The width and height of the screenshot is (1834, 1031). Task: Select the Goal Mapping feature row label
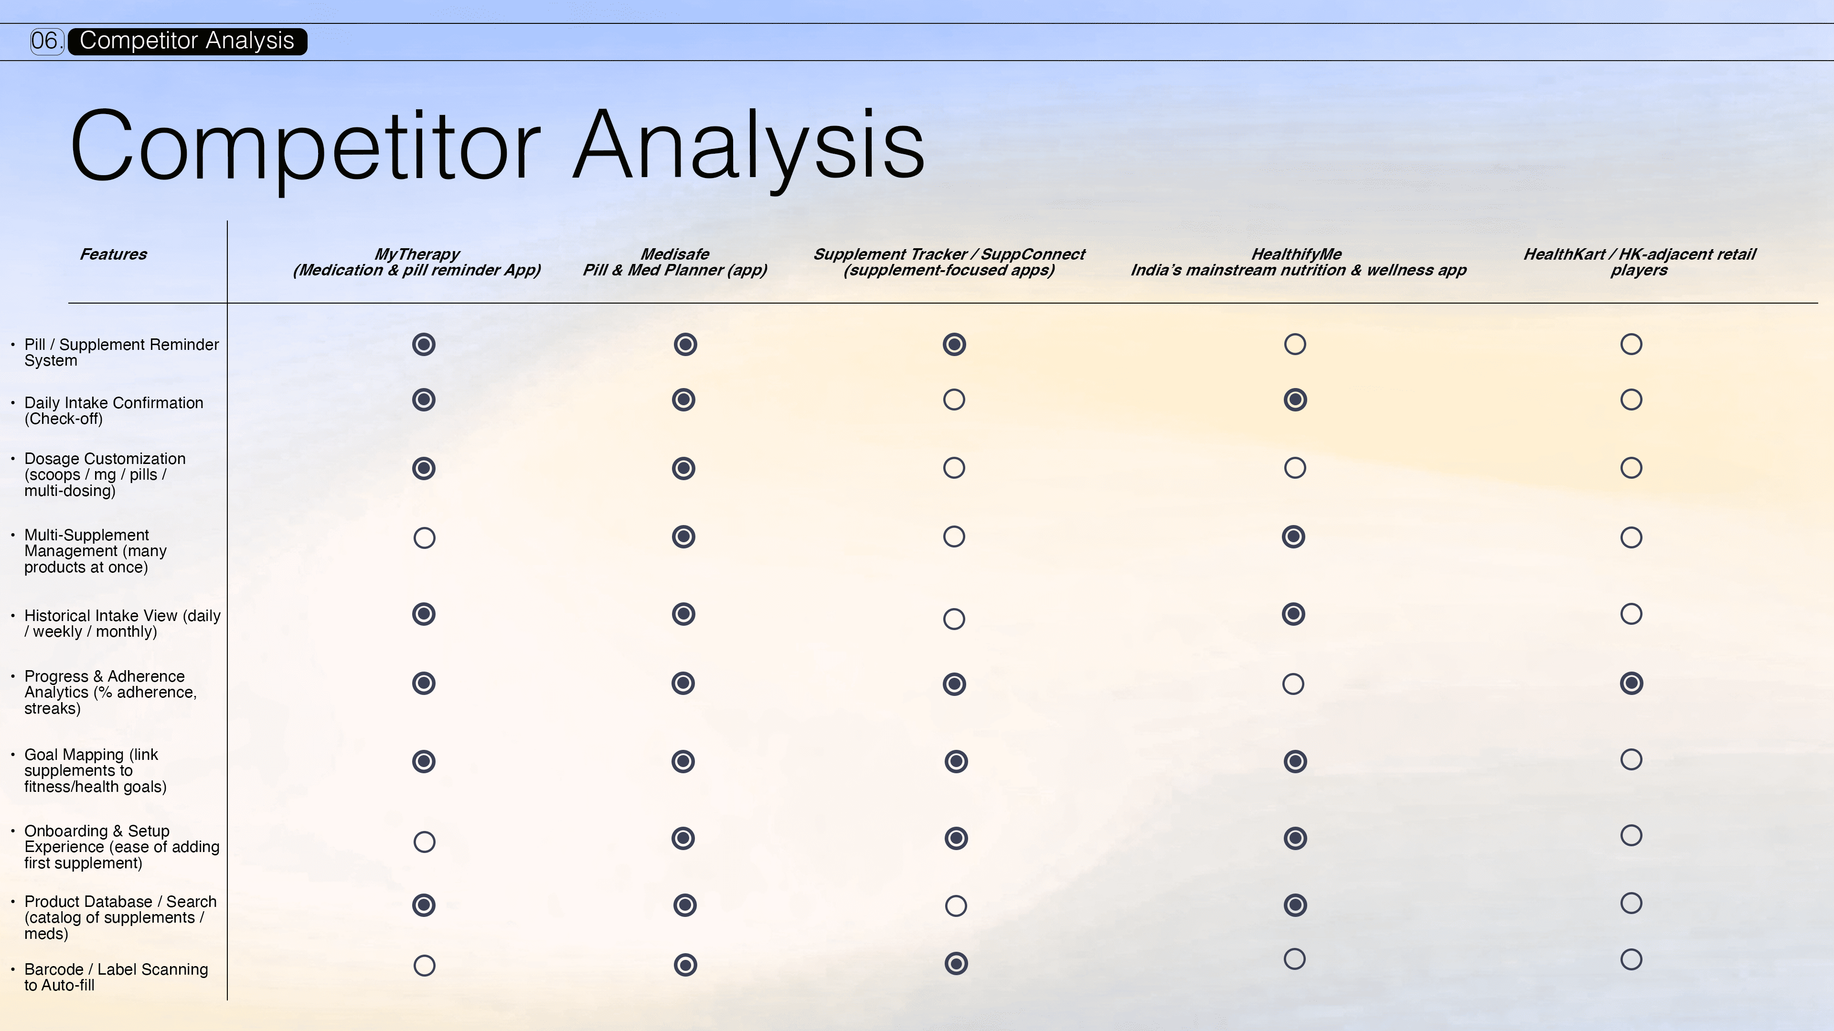pos(96,770)
